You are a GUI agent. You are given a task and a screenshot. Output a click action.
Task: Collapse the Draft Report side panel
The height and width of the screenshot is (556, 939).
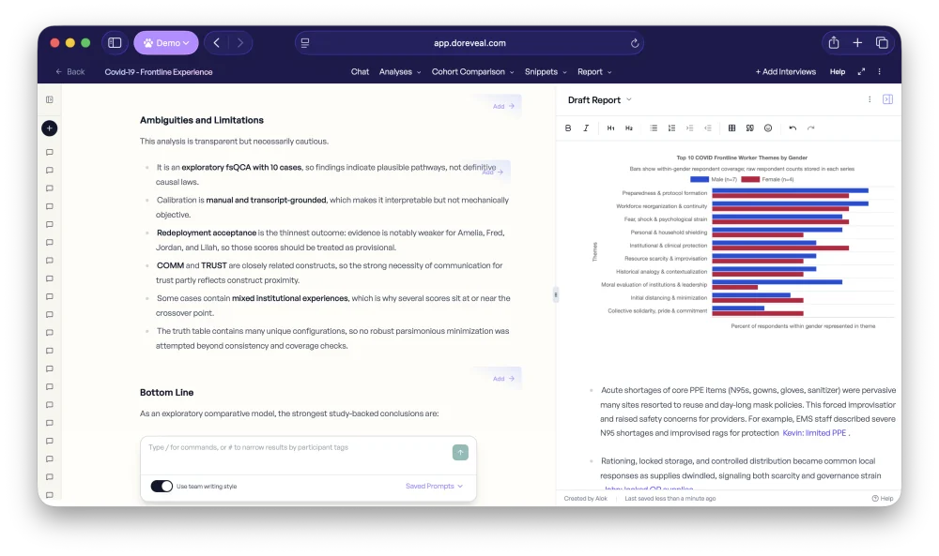point(887,99)
